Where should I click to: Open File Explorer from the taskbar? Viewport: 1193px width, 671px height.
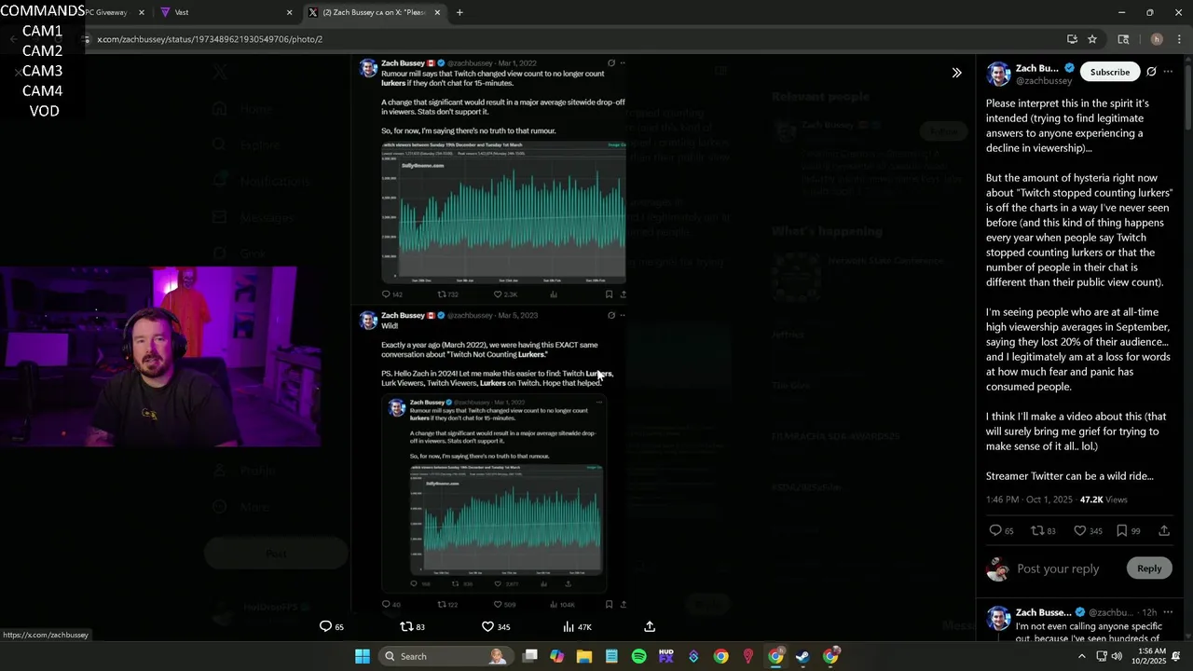click(583, 656)
